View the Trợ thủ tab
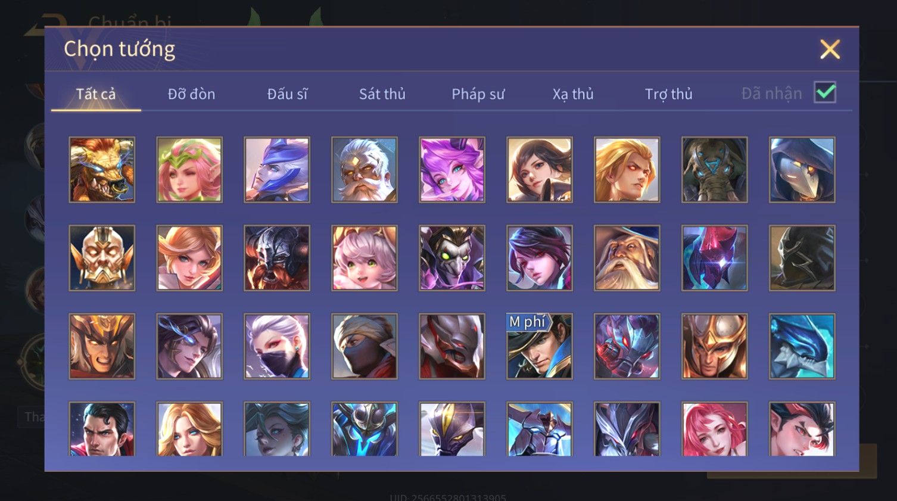The width and height of the screenshot is (897, 501). point(669,94)
